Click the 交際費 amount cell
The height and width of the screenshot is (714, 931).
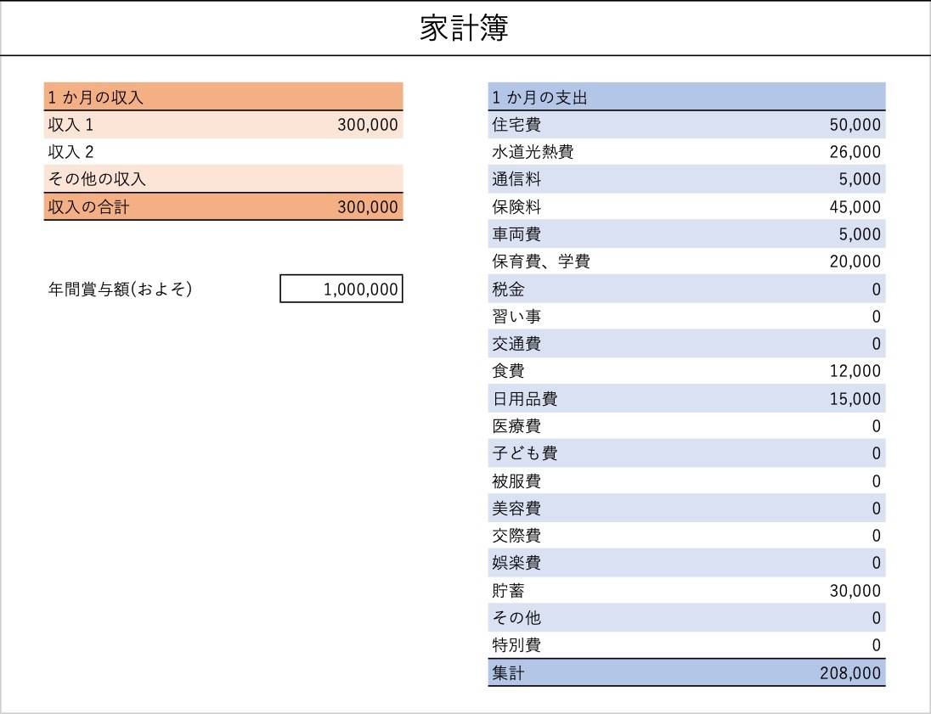click(x=877, y=536)
